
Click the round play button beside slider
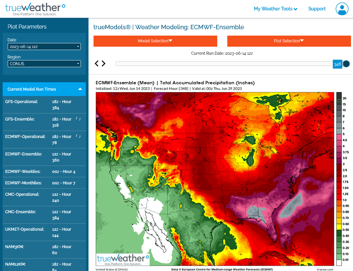346,64
